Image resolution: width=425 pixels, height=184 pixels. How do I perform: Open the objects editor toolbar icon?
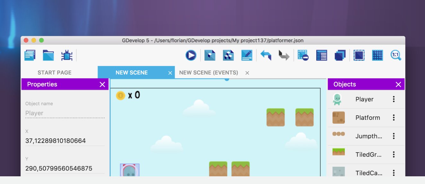[x=210, y=55]
